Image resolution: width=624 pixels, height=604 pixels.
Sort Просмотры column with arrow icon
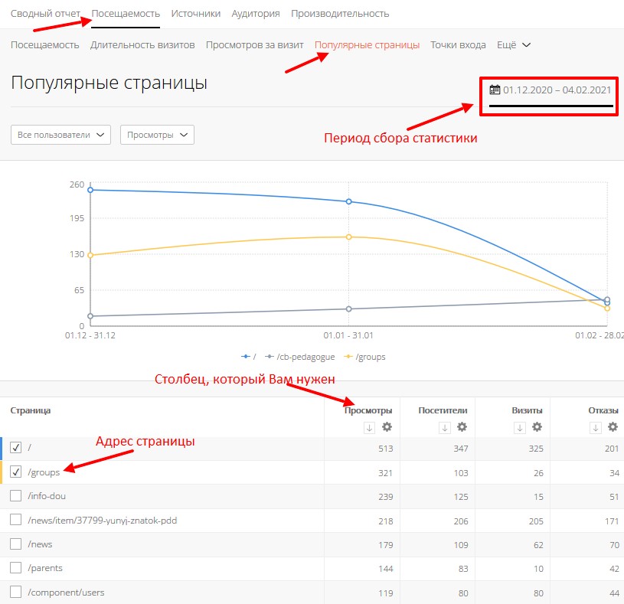(369, 428)
